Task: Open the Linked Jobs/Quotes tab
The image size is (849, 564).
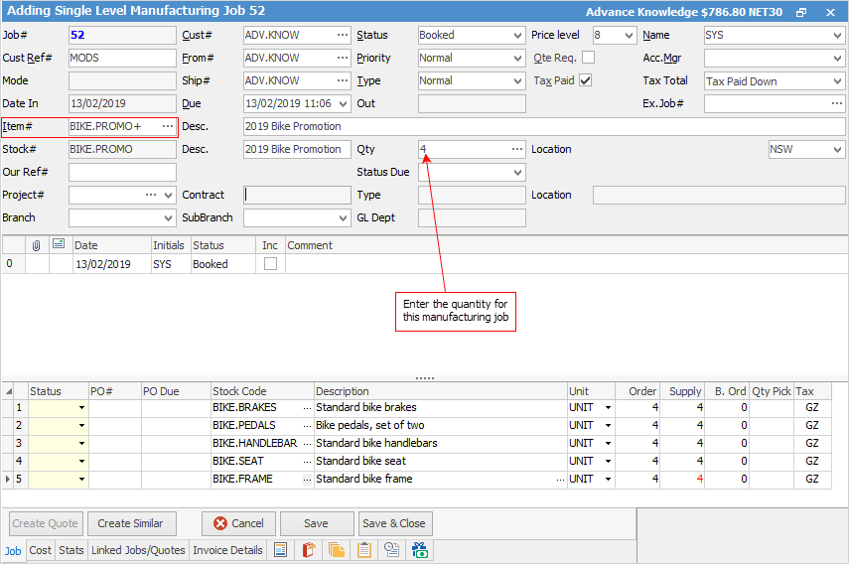Action: pyautogui.click(x=138, y=550)
